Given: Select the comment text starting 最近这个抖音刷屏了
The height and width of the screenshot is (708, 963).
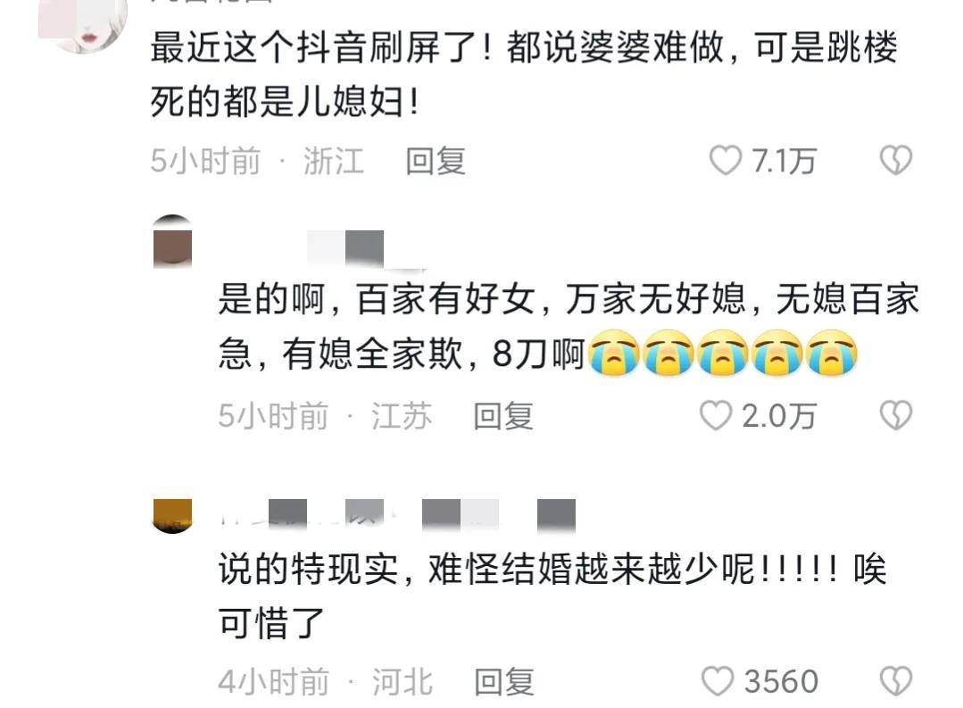Looking at the screenshot, I should [x=525, y=74].
